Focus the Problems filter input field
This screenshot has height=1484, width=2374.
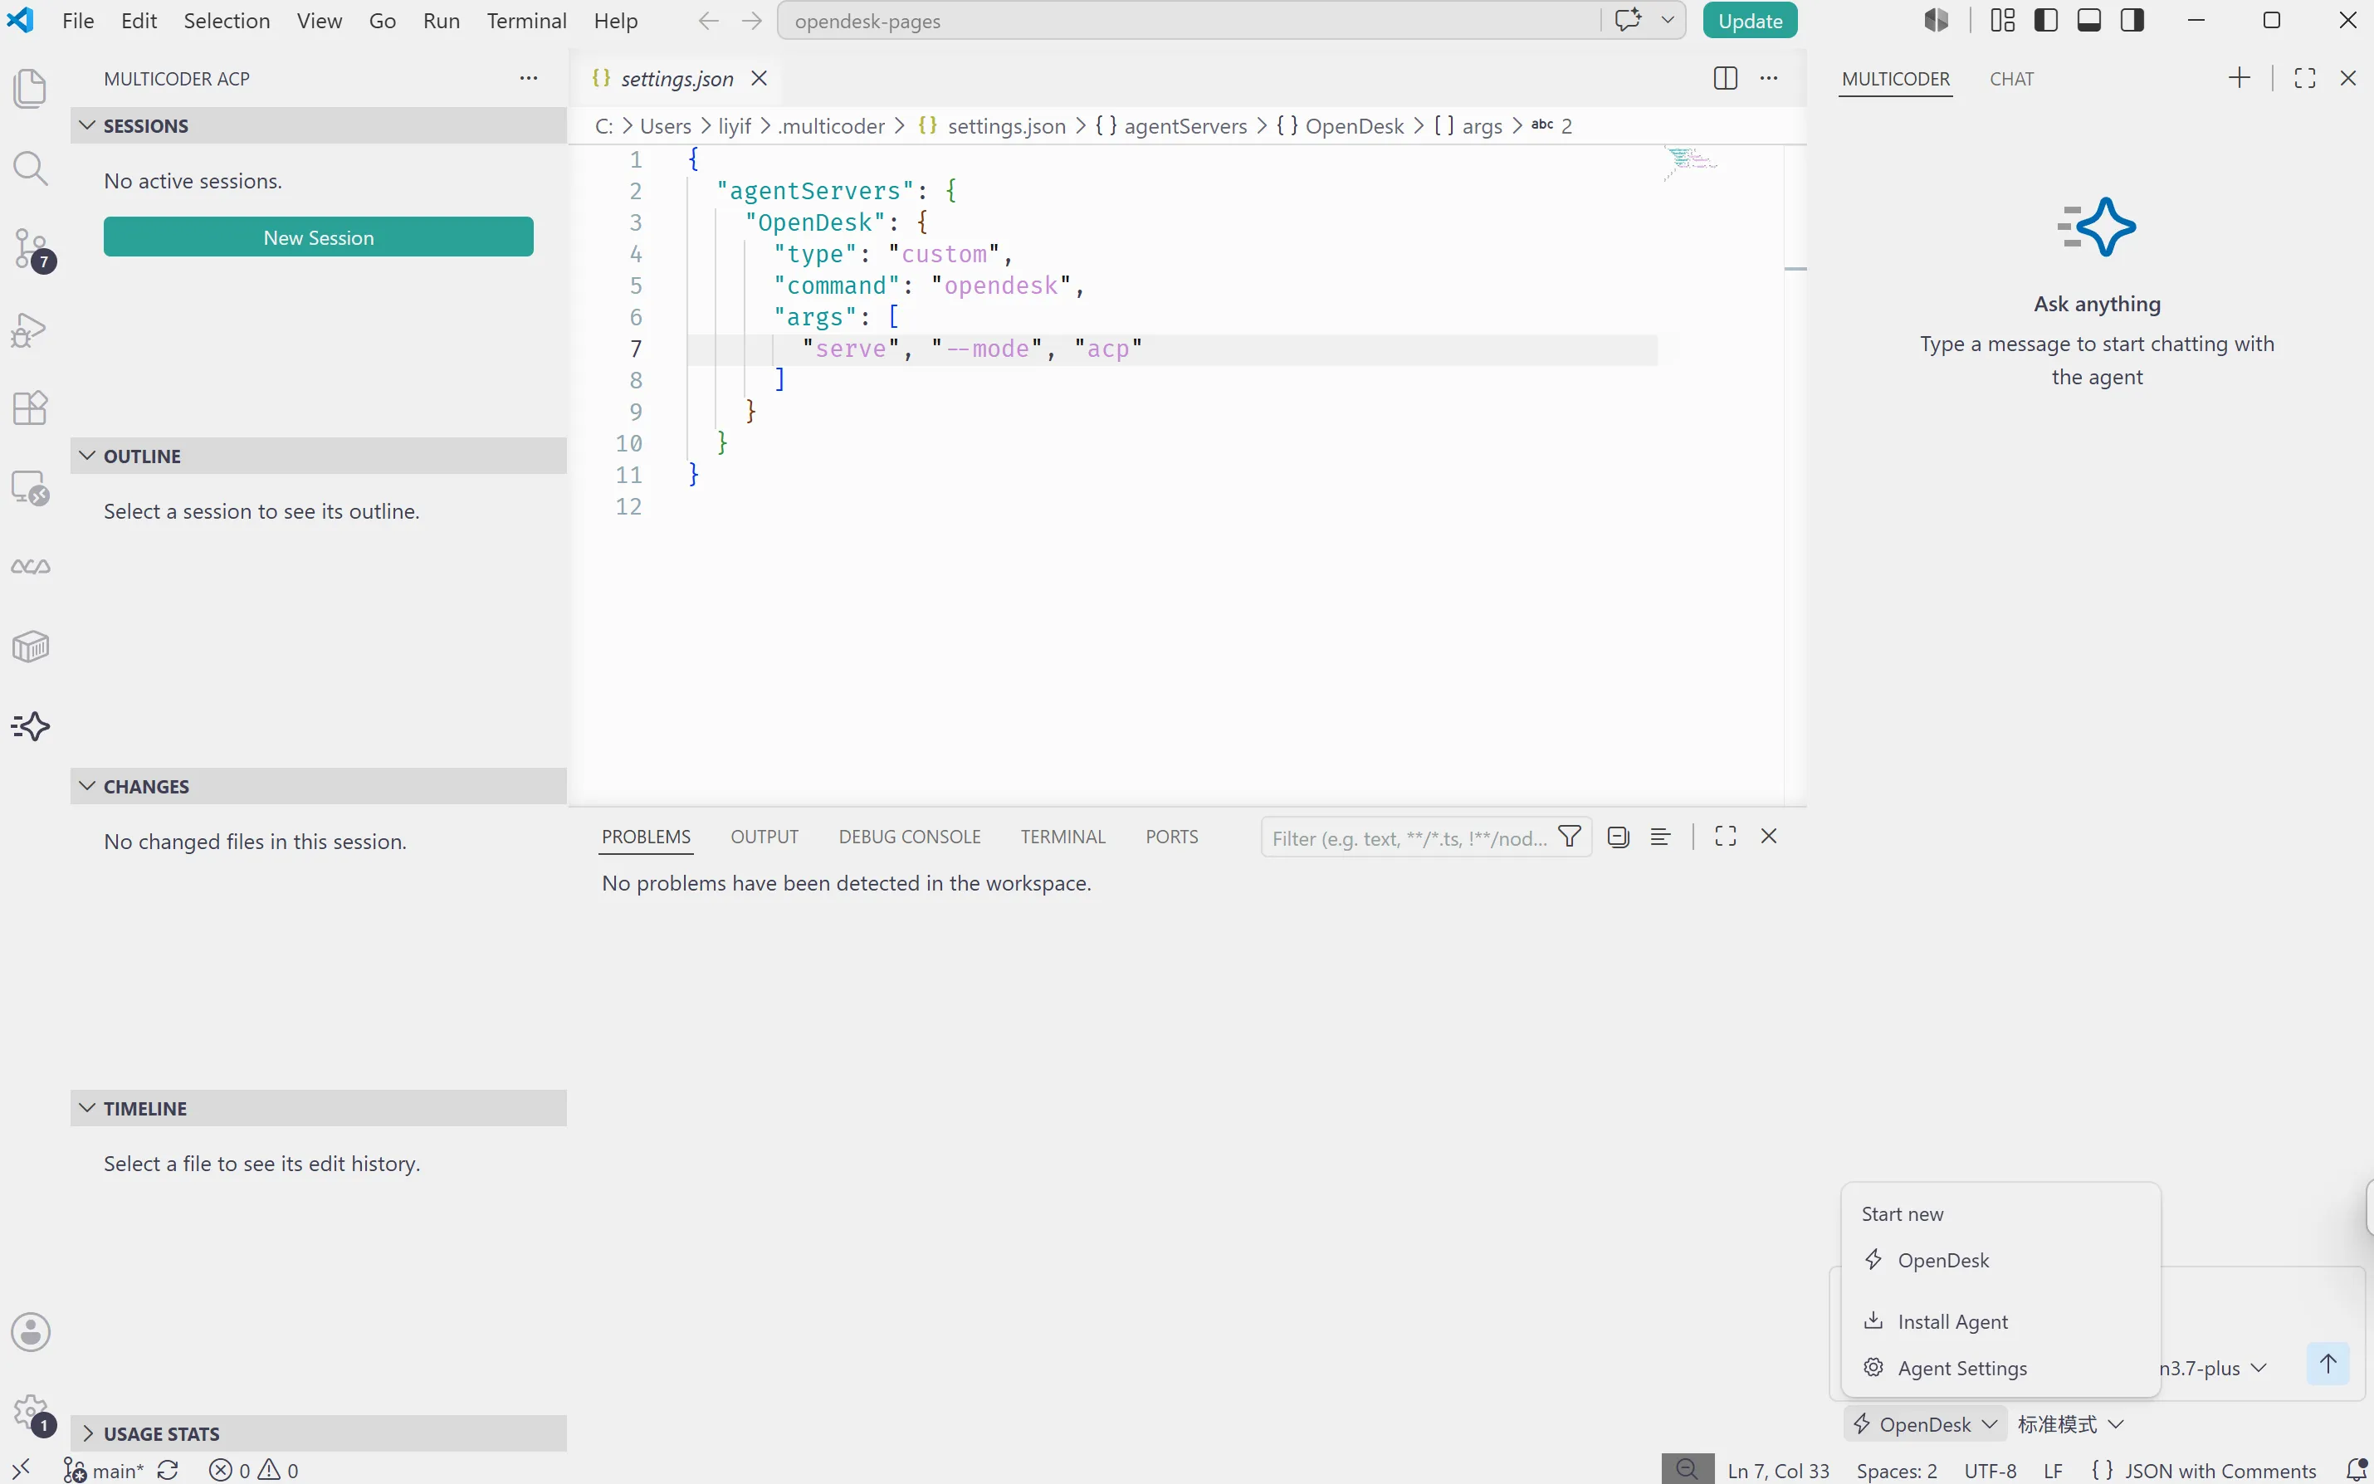tap(1409, 837)
